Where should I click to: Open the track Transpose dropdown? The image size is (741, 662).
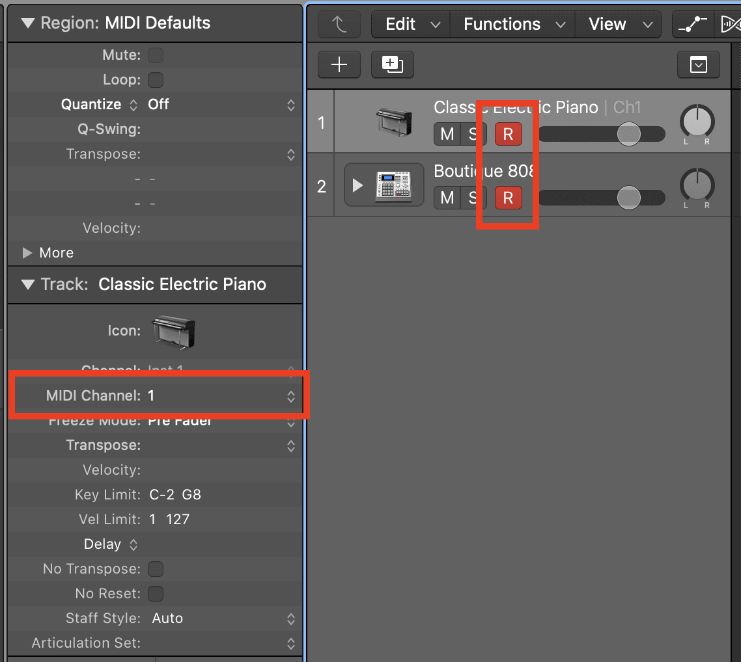[x=291, y=446]
